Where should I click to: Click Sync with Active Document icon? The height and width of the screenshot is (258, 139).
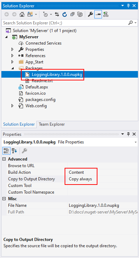[x=57, y=15]
